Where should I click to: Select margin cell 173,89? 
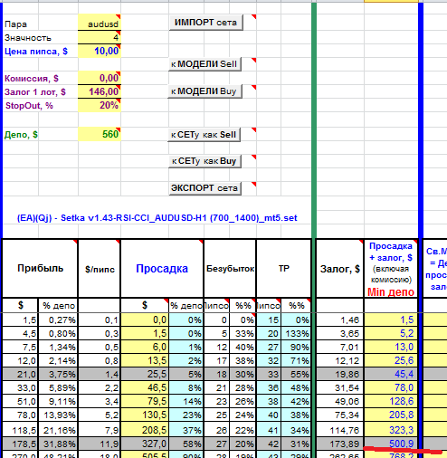[339, 444]
